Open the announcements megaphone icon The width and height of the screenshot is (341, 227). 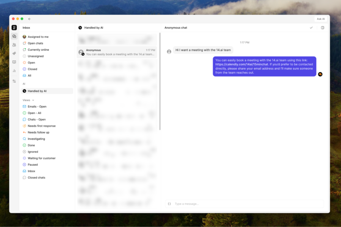coord(14,53)
